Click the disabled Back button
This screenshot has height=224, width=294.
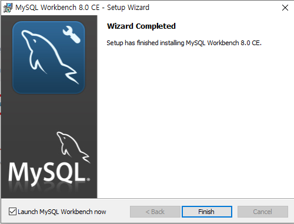click(x=155, y=212)
